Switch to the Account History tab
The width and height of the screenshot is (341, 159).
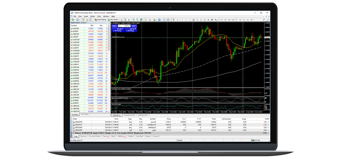tap(95, 136)
